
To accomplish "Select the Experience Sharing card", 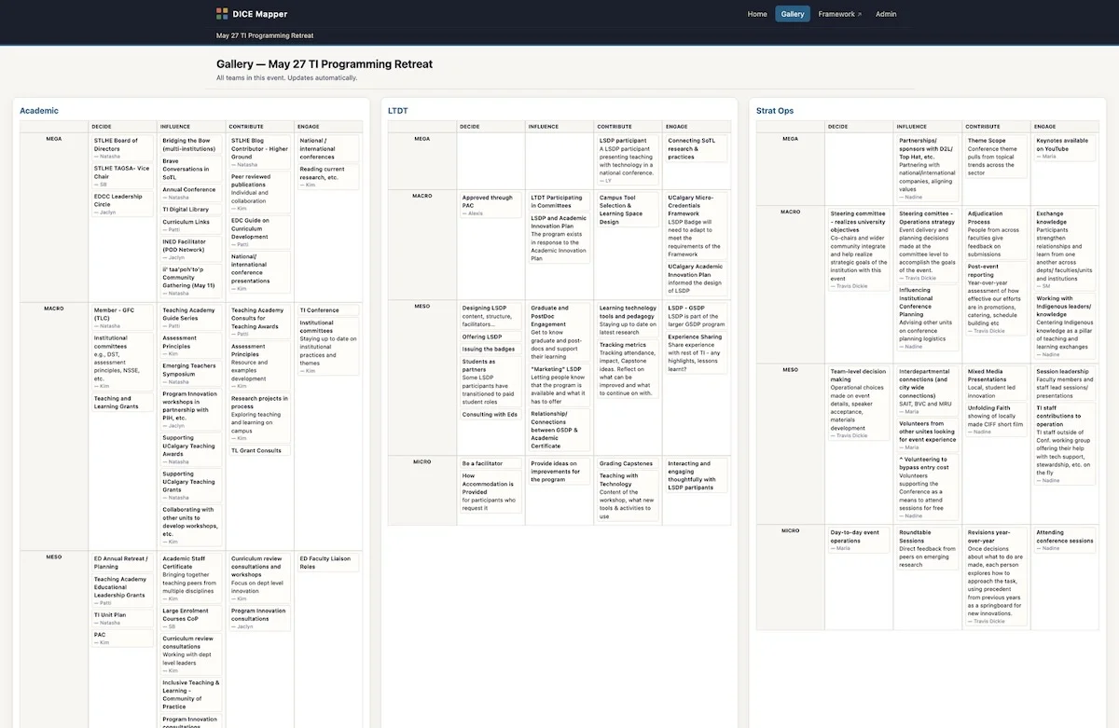I will point(697,354).
